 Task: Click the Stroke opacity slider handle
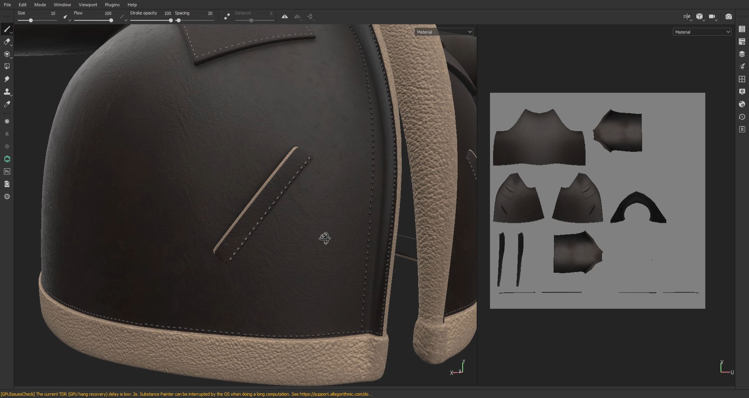(170, 20)
